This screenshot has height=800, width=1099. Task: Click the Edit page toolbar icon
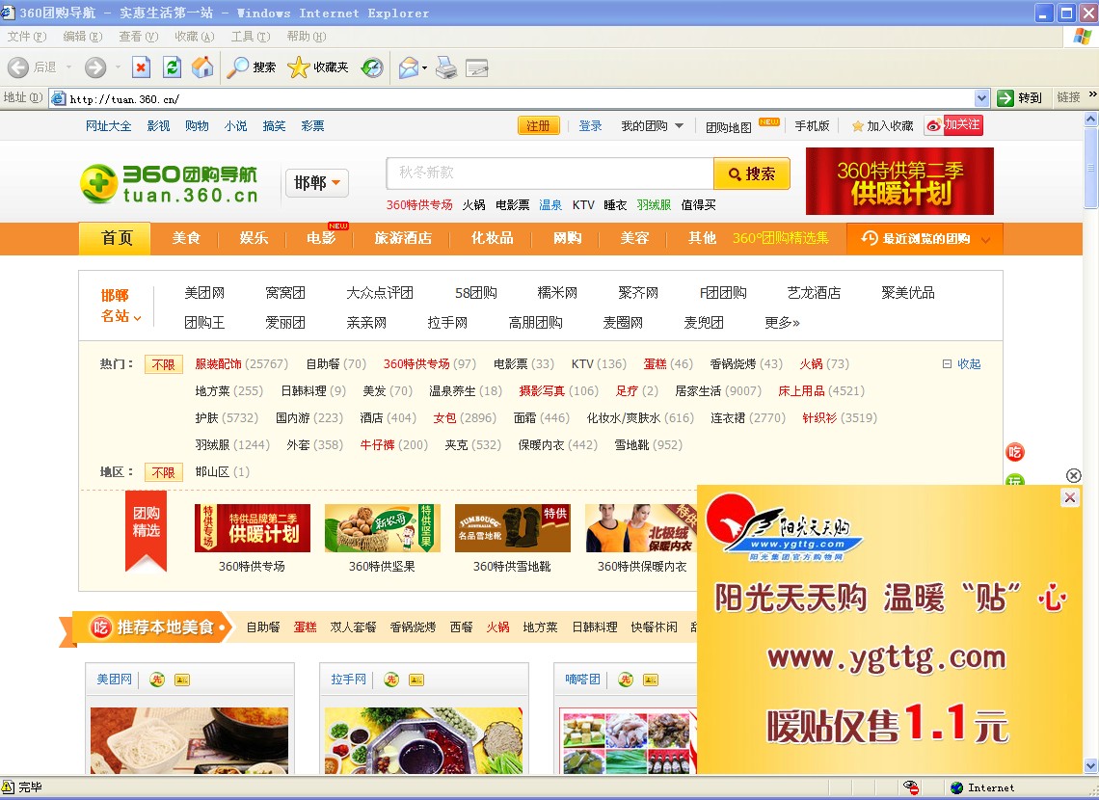click(x=476, y=67)
